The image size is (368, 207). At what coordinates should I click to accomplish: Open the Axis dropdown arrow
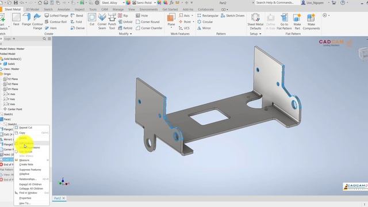(x=193, y=16)
